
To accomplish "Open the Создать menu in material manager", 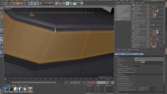I will tap(8, 85).
